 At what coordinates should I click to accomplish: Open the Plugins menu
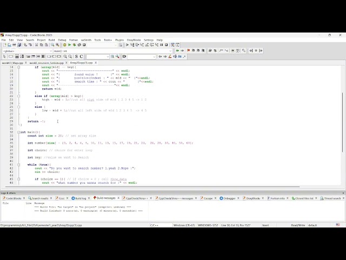[119, 40]
